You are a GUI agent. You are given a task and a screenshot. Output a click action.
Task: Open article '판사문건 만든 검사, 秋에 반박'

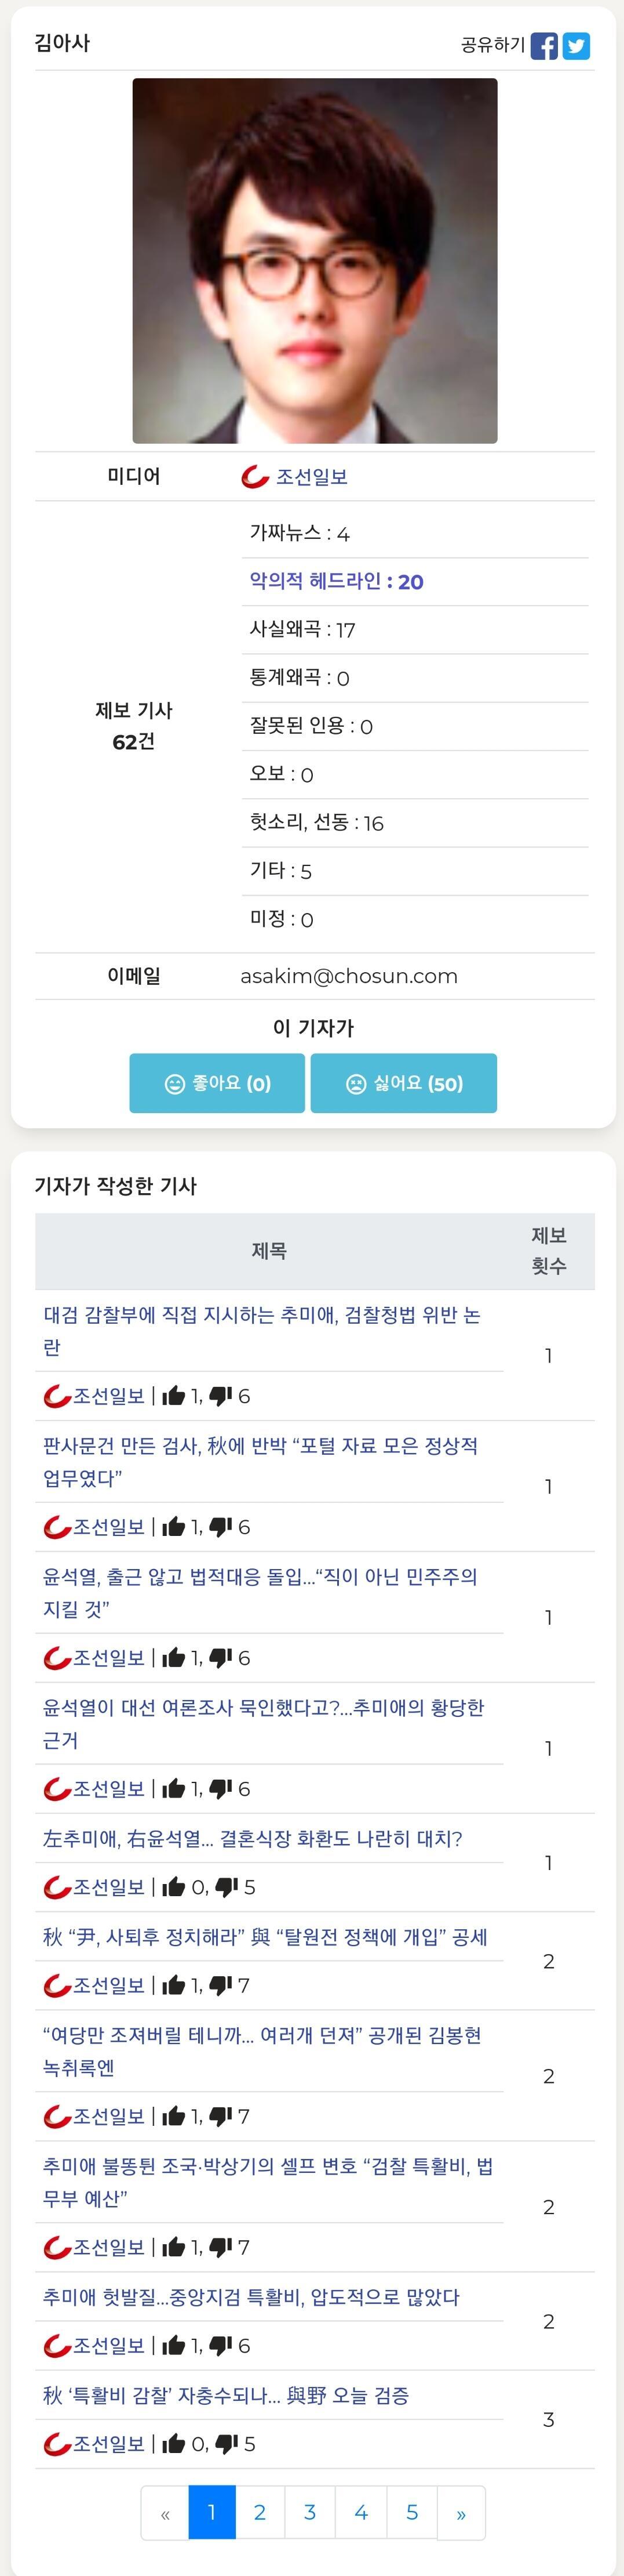click(261, 1462)
